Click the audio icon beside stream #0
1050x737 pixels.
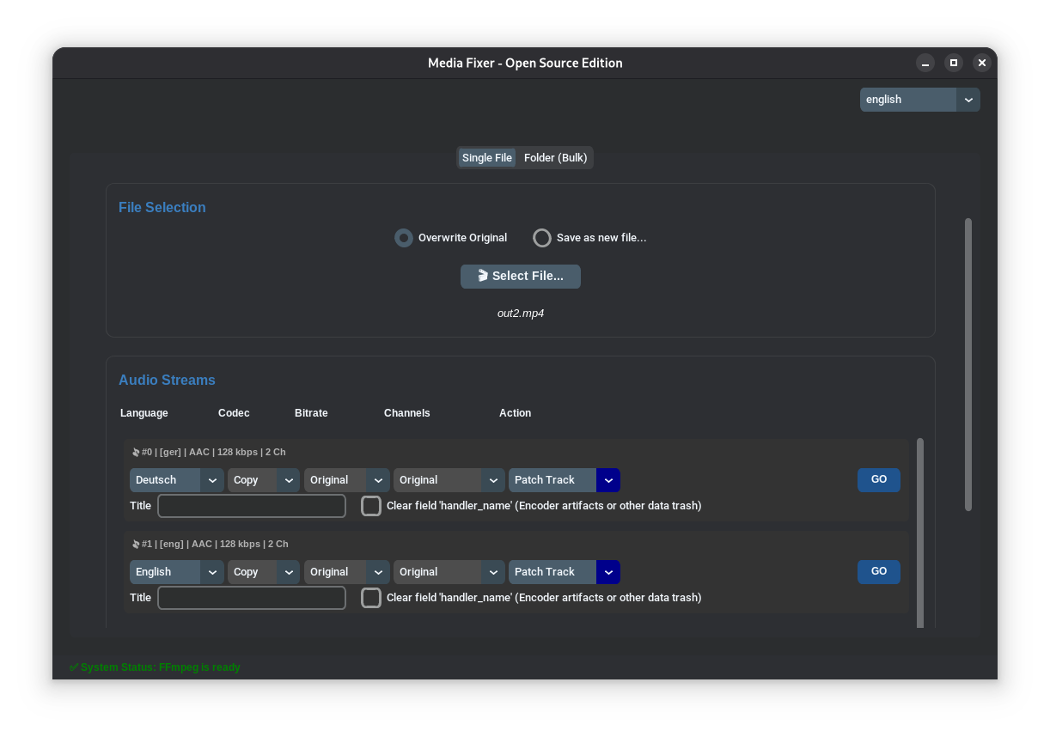click(x=136, y=453)
